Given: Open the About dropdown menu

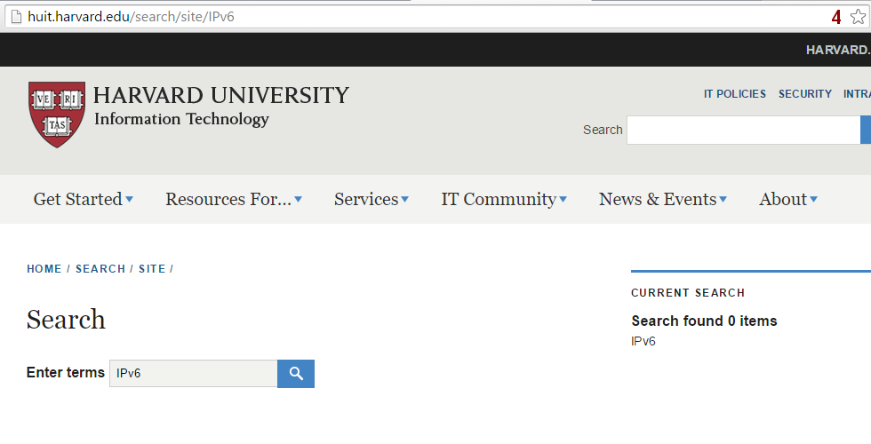Looking at the screenshot, I should coord(788,199).
